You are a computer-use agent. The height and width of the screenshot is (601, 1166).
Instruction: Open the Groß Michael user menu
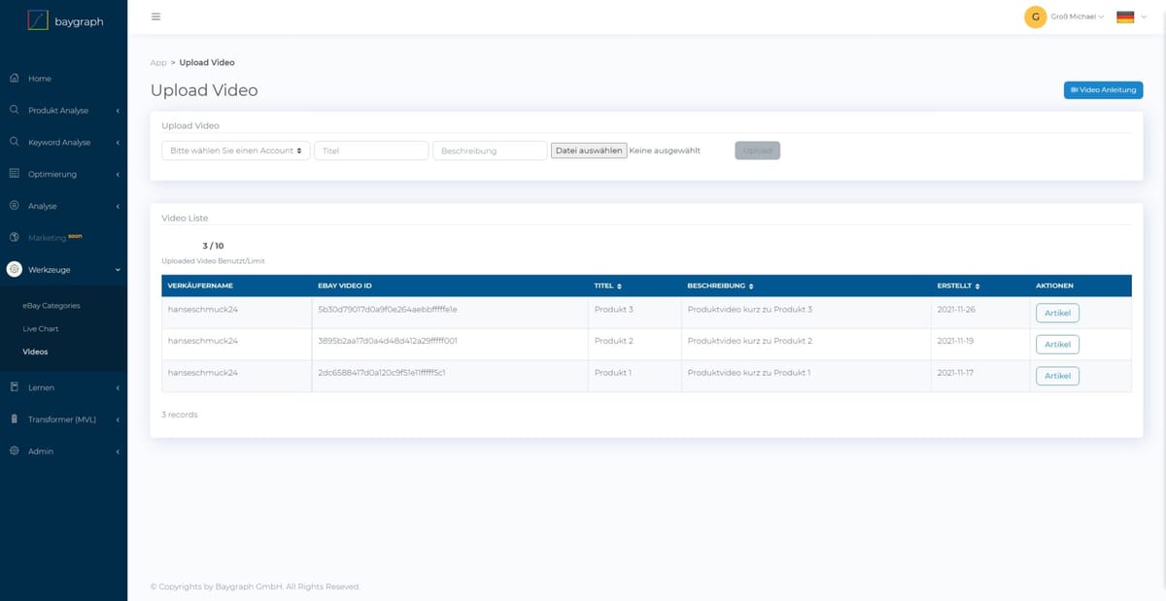[x=1078, y=17]
